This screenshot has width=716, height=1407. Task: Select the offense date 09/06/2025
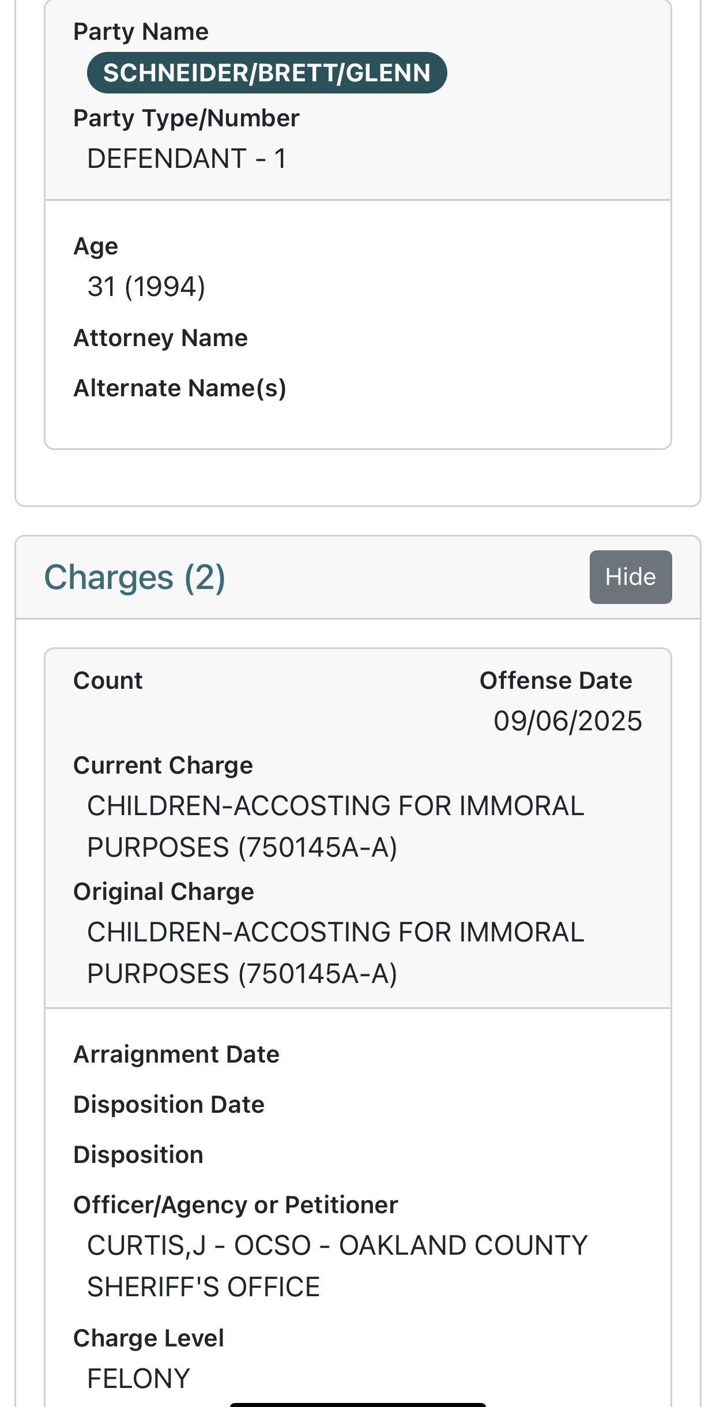[x=568, y=721]
